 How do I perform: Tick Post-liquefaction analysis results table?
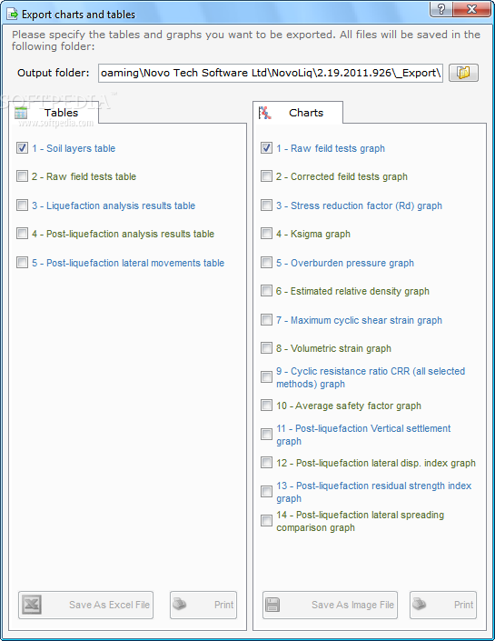[22, 234]
